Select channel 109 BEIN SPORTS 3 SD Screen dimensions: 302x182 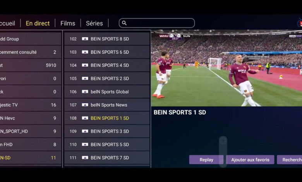[107, 131]
